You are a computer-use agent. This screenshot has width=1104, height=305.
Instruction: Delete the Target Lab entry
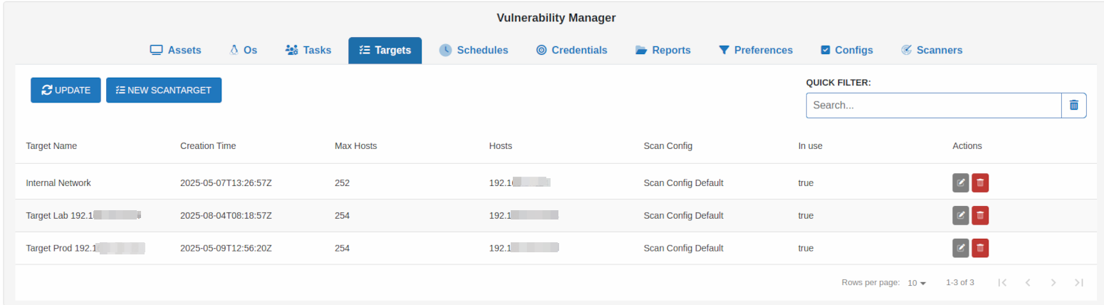[x=980, y=215]
